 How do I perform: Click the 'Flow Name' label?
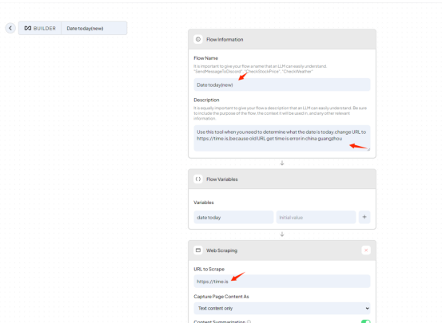(205, 58)
